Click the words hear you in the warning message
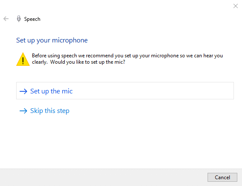Viewport: 242px width, 186px height. [x=213, y=56]
